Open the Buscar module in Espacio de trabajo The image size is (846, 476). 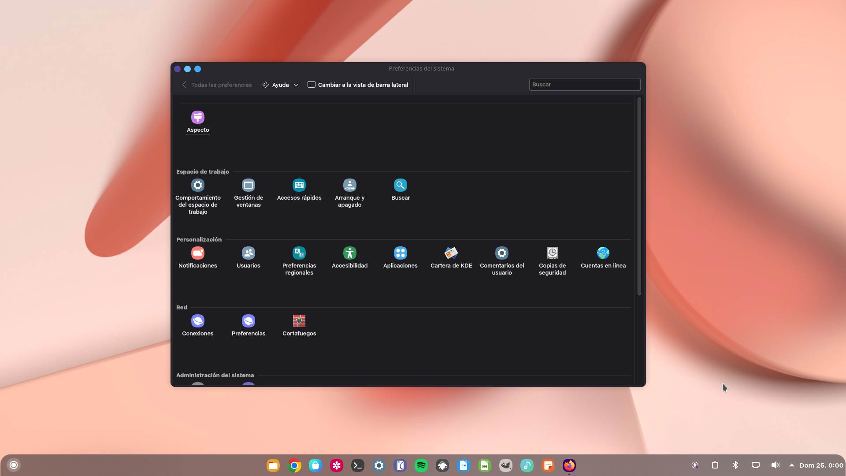tap(401, 190)
